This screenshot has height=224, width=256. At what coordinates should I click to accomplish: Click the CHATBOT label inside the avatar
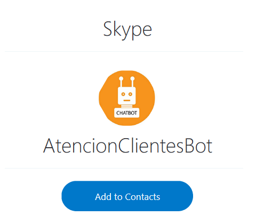tap(126, 113)
